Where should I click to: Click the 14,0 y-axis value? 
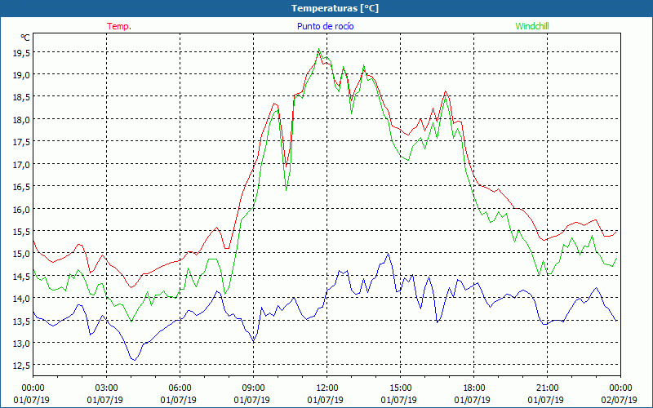(22, 299)
